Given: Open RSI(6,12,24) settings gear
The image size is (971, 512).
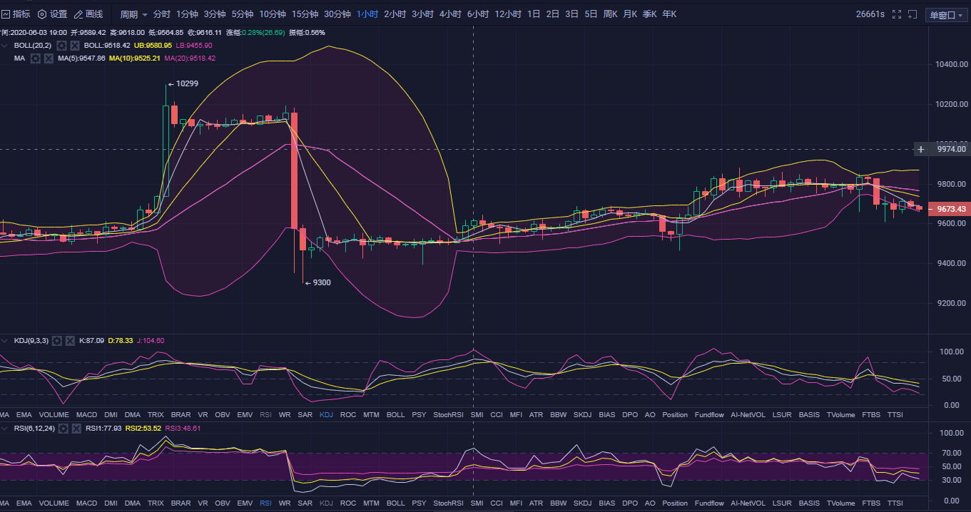Looking at the screenshot, I should pyautogui.click(x=63, y=429).
